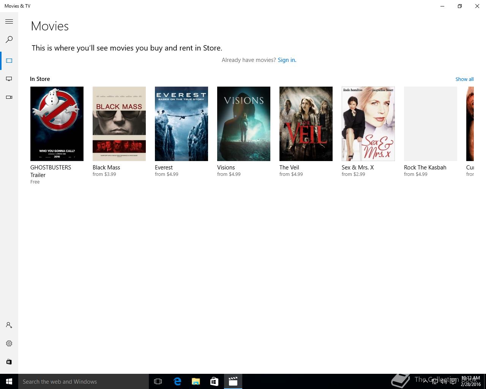Show hidden tray icons chevron

tap(425, 381)
